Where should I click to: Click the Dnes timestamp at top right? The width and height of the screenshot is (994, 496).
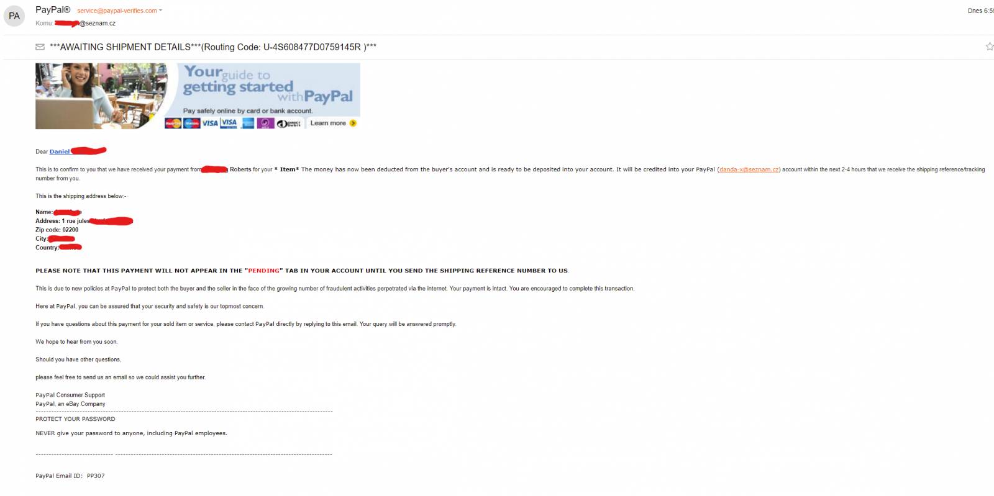pyautogui.click(x=981, y=11)
